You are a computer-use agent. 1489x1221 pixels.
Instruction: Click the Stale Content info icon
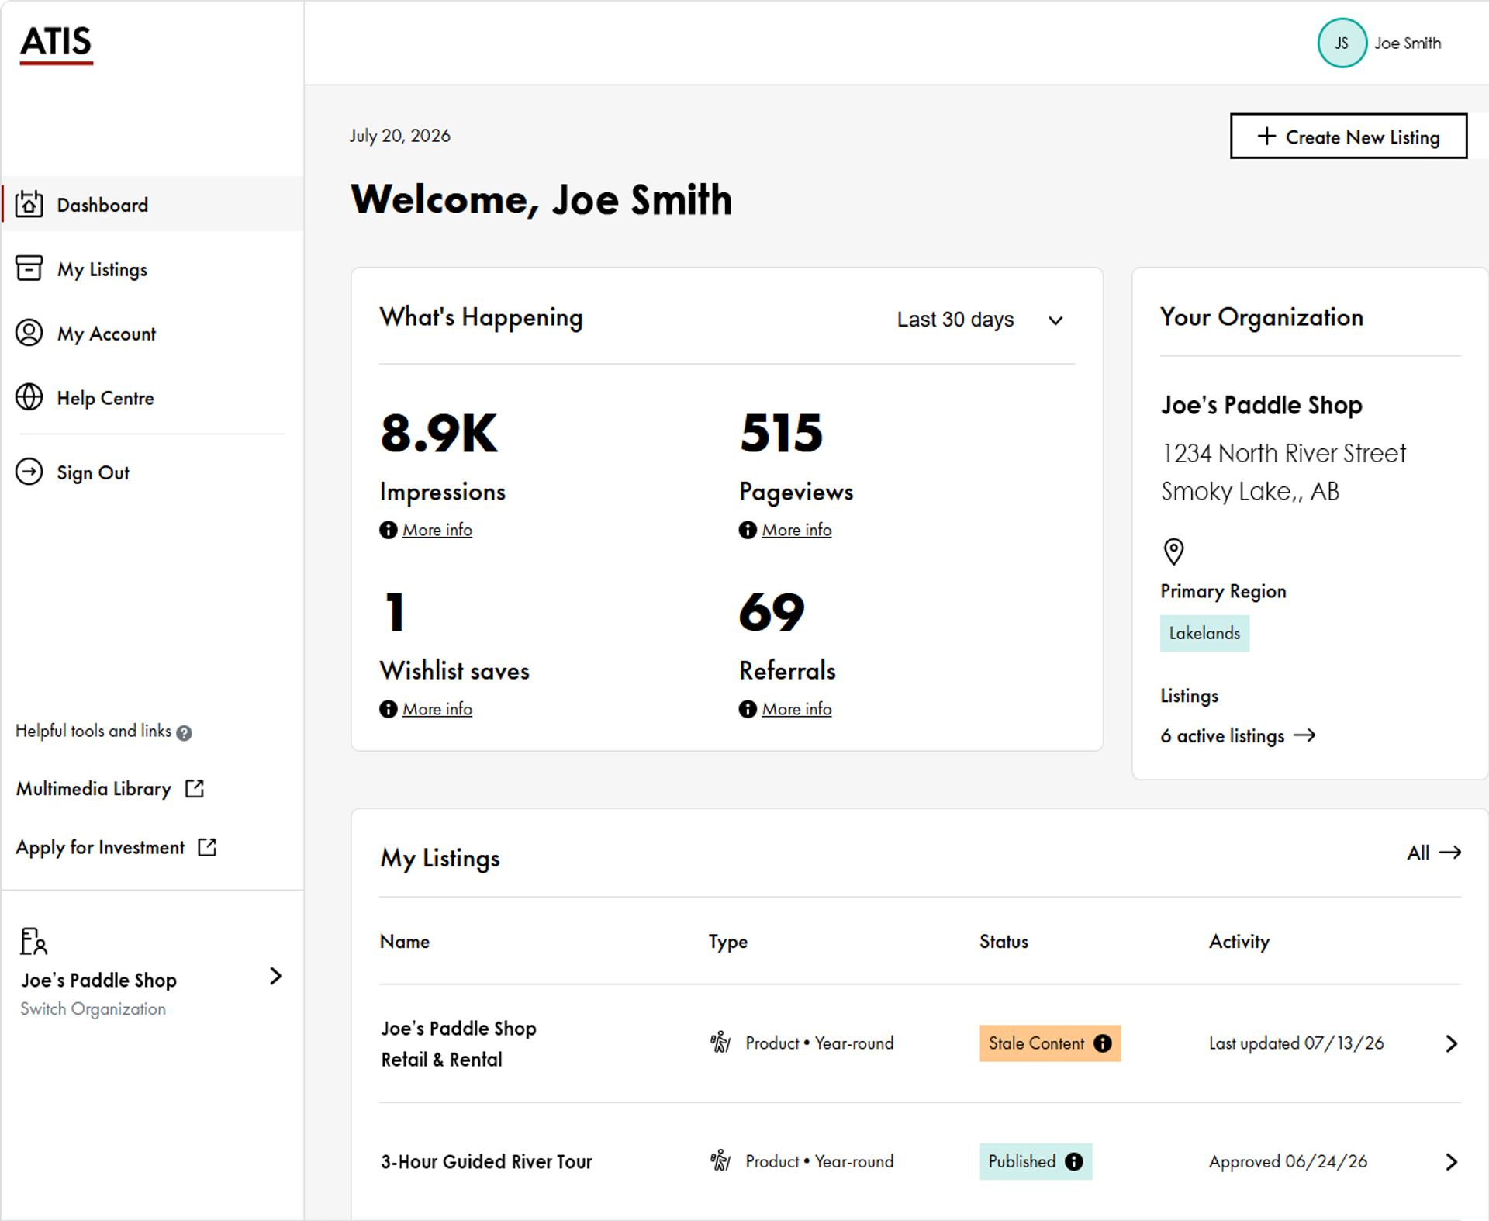(x=1102, y=1043)
